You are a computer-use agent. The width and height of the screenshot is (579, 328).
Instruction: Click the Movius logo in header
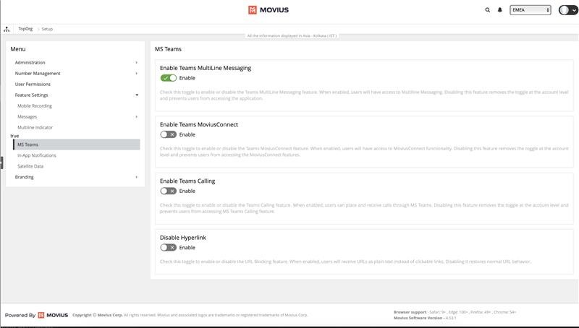click(269, 10)
